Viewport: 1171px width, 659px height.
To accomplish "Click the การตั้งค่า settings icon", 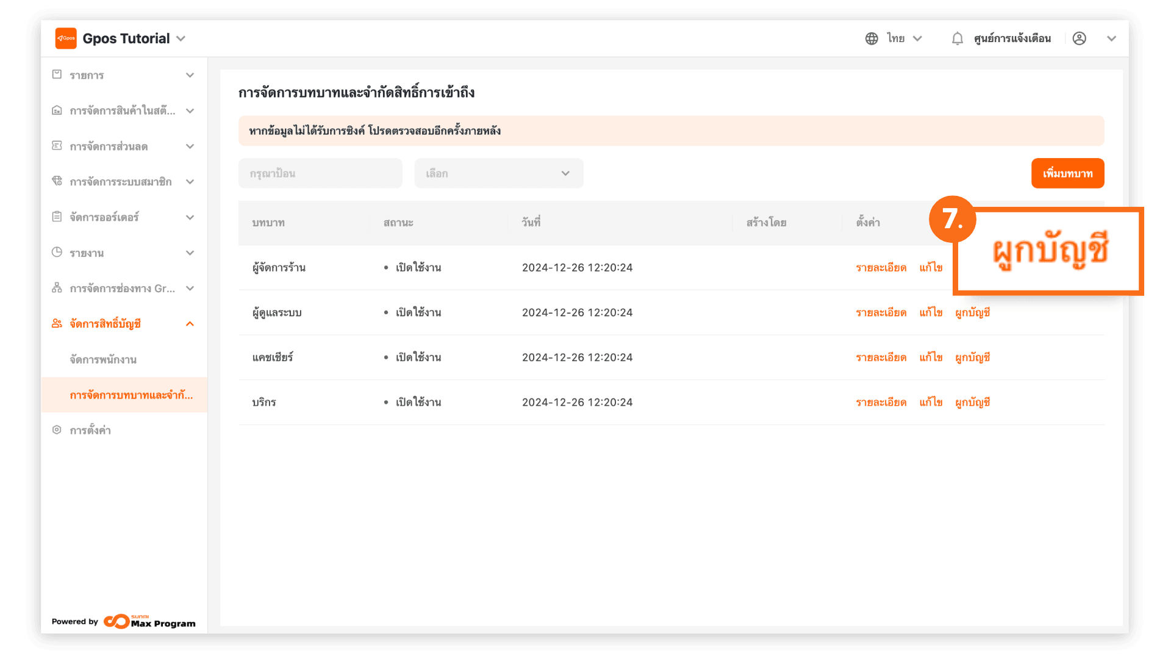I will pyautogui.click(x=57, y=430).
